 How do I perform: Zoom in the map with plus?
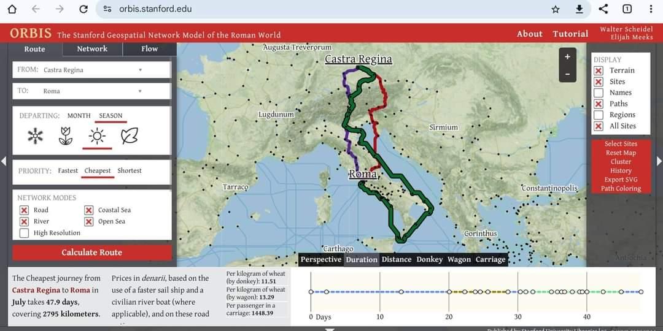coord(567,56)
